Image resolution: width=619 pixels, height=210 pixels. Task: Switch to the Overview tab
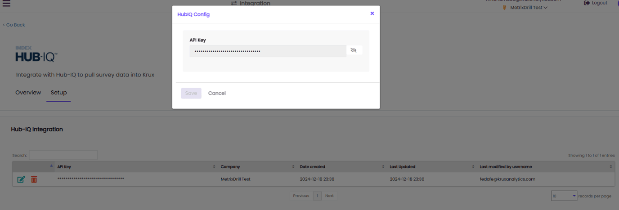[x=28, y=93]
